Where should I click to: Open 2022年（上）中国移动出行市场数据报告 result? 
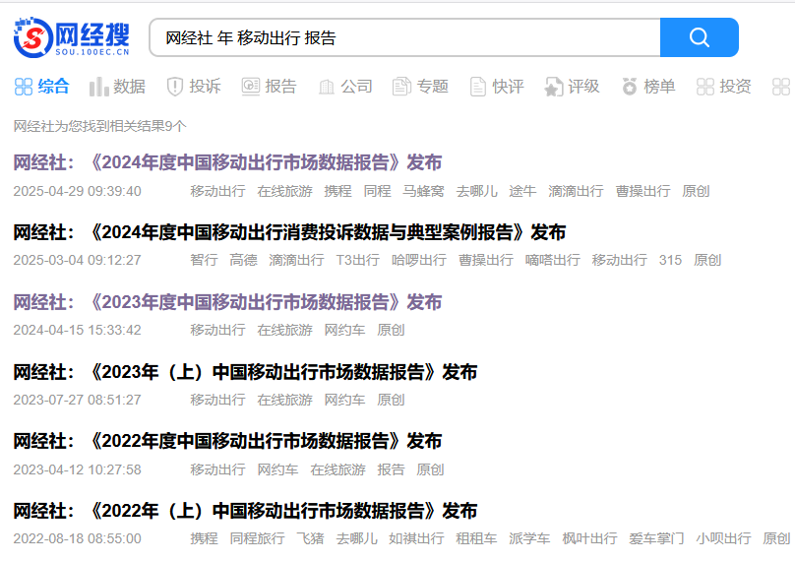coord(245,511)
